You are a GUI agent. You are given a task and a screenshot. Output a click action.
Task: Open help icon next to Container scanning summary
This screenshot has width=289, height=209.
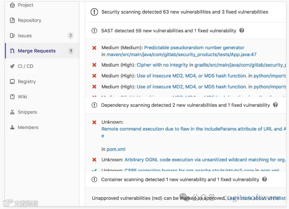pos(265,179)
